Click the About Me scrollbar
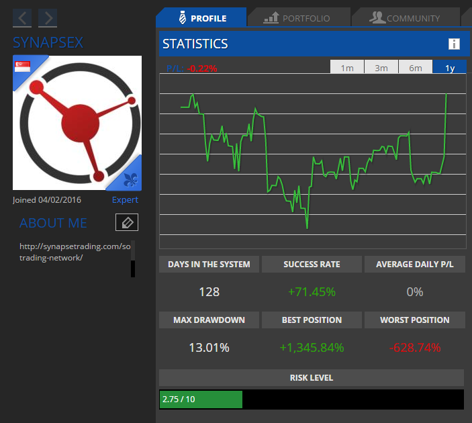 point(133,258)
